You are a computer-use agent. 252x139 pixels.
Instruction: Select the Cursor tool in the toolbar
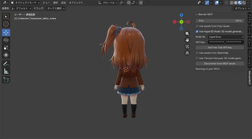click(6, 24)
